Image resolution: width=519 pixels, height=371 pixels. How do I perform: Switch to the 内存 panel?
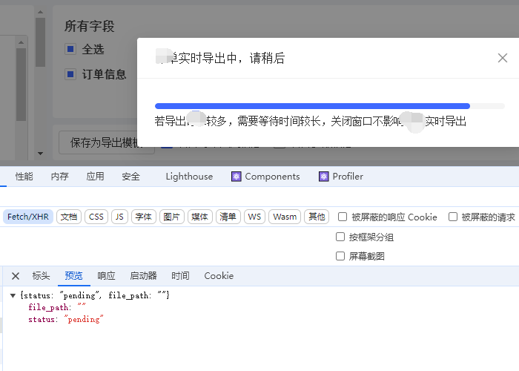click(59, 177)
